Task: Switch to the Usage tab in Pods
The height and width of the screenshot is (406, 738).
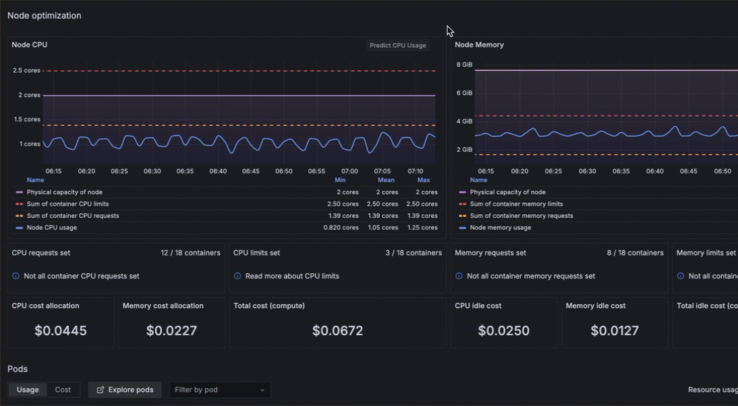Action: (x=28, y=390)
